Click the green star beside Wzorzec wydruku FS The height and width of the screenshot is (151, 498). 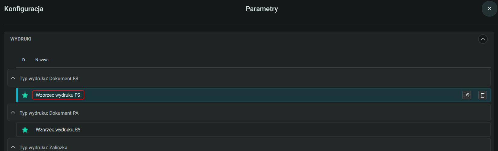(25, 95)
